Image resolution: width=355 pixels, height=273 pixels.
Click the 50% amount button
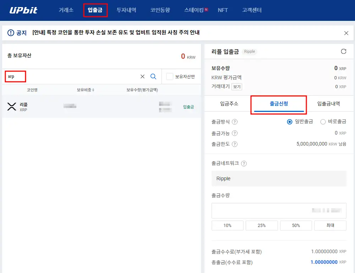click(x=296, y=225)
